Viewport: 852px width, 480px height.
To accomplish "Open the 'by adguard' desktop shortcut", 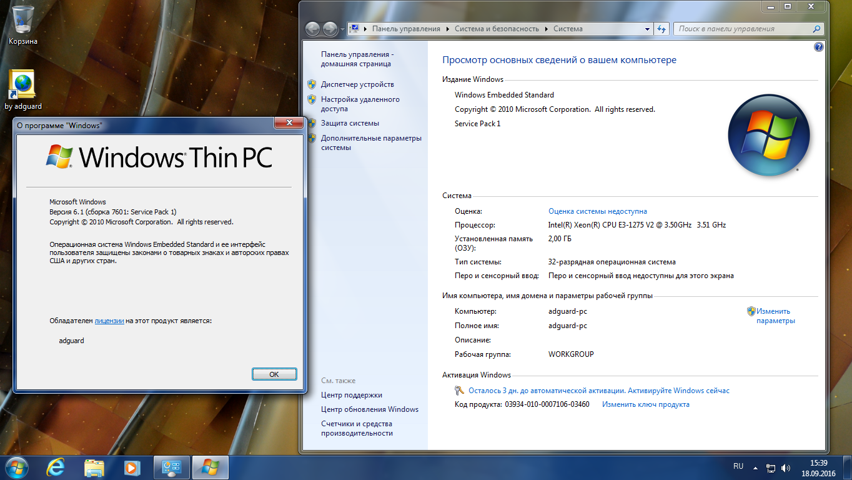I will pyautogui.click(x=23, y=90).
